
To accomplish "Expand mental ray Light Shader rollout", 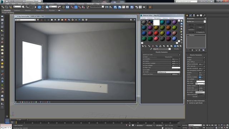I will [x=196, y=103].
